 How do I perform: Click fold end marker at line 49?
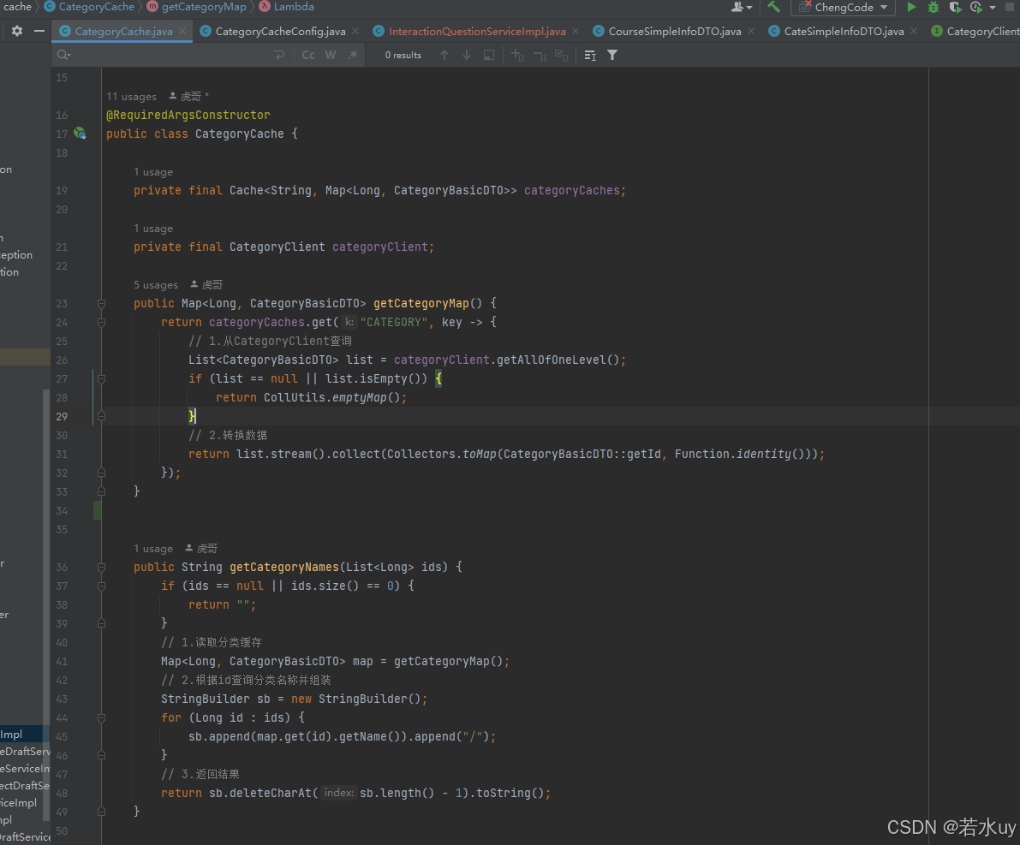point(101,812)
